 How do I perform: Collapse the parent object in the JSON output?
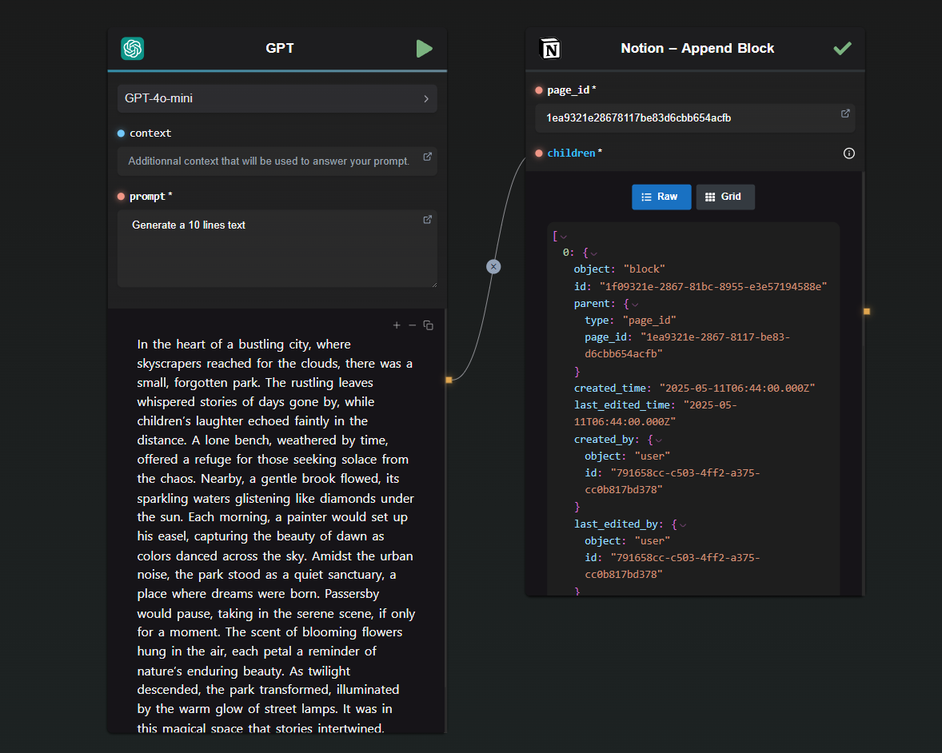click(635, 305)
